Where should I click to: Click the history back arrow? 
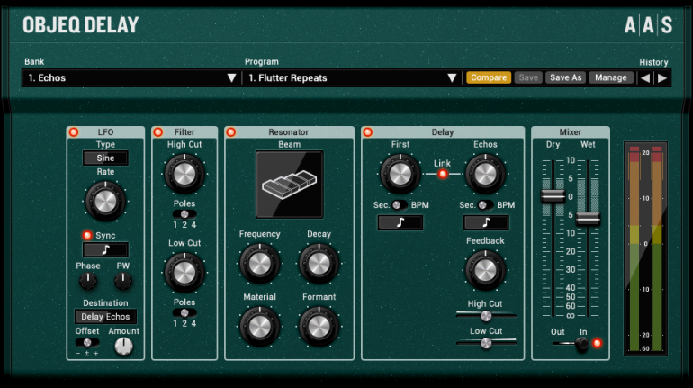(x=645, y=78)
